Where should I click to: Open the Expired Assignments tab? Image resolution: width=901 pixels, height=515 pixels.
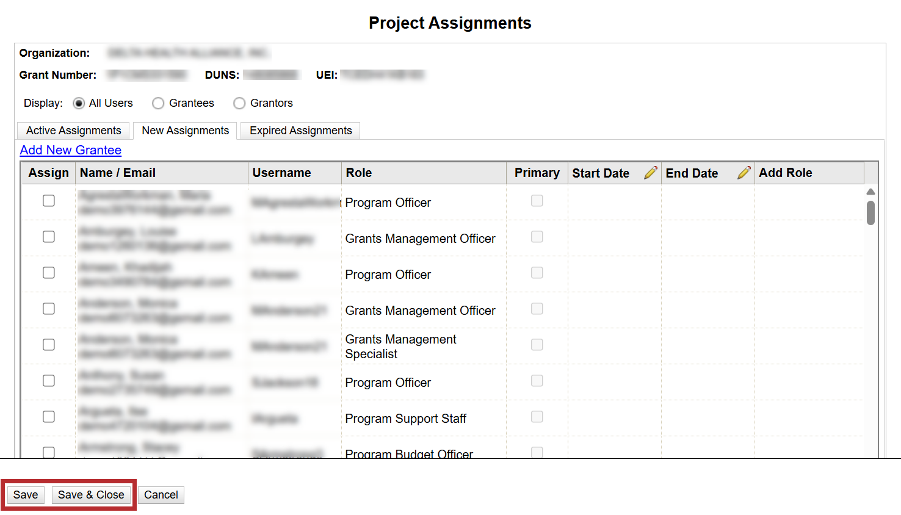pos(300,131)
